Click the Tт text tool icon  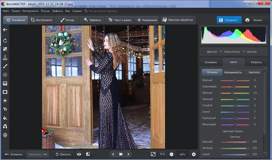(x=5, y=109)
